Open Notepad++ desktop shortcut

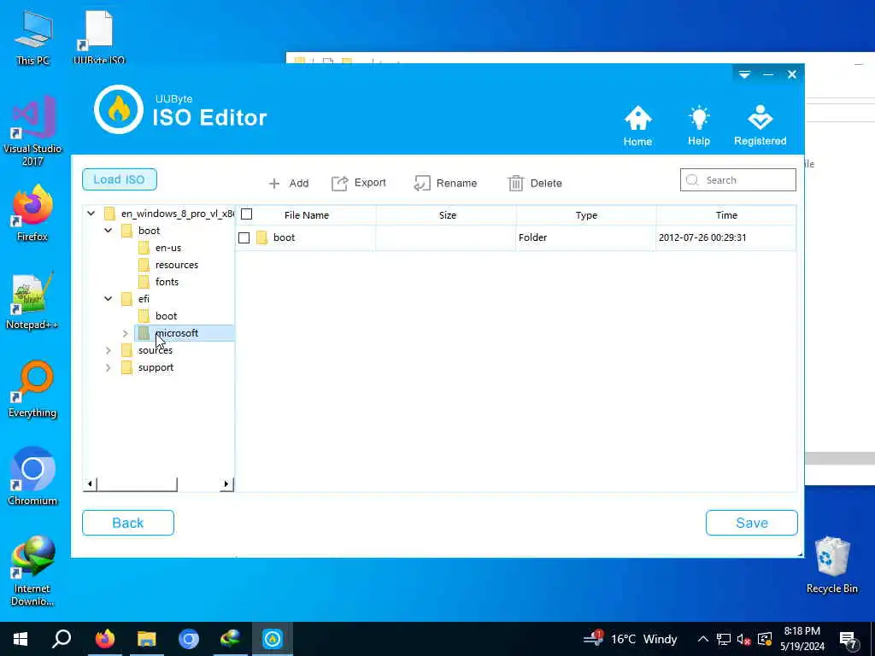(x=32, y=301)
